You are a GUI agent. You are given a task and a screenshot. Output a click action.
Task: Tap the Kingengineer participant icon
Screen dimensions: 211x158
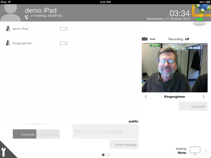pyautogui.click(x=8, y=43)
